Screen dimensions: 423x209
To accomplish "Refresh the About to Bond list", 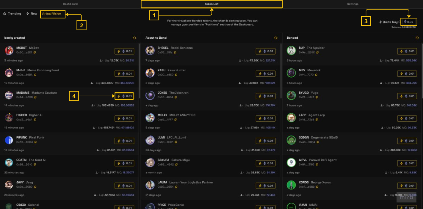I will pos(276,38).
